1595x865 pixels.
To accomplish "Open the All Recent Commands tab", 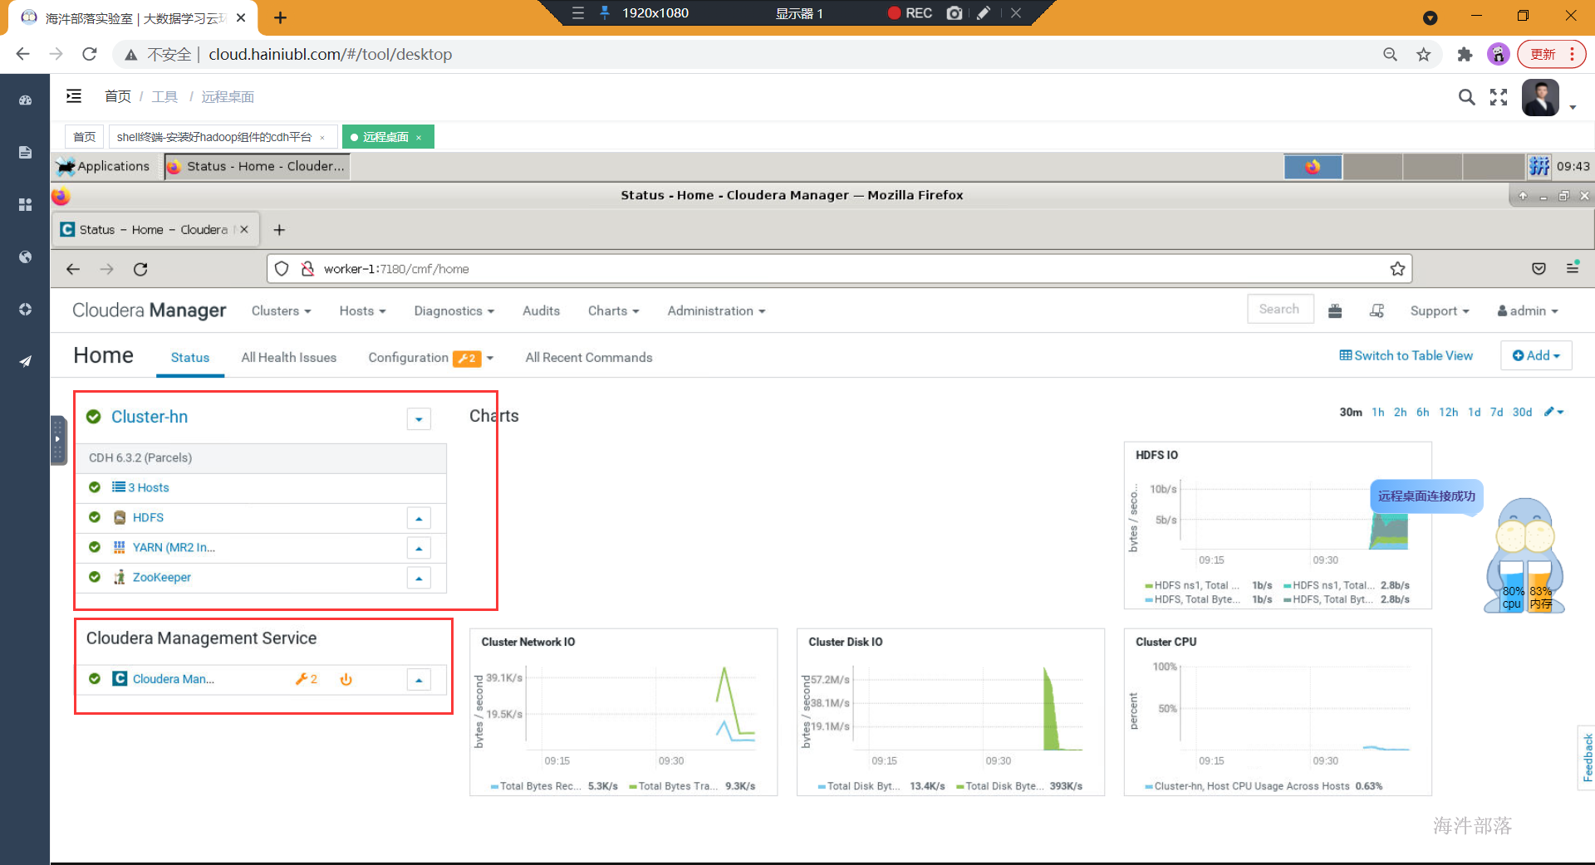I will point(589,358).
